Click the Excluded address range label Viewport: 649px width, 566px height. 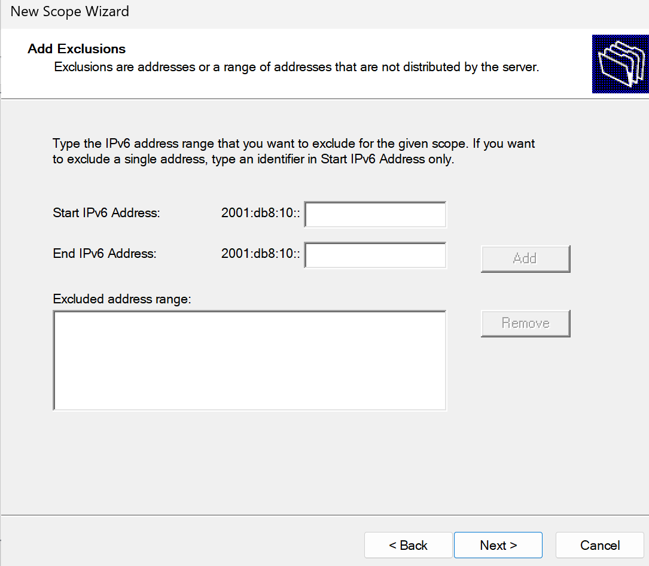coord(122,299)
